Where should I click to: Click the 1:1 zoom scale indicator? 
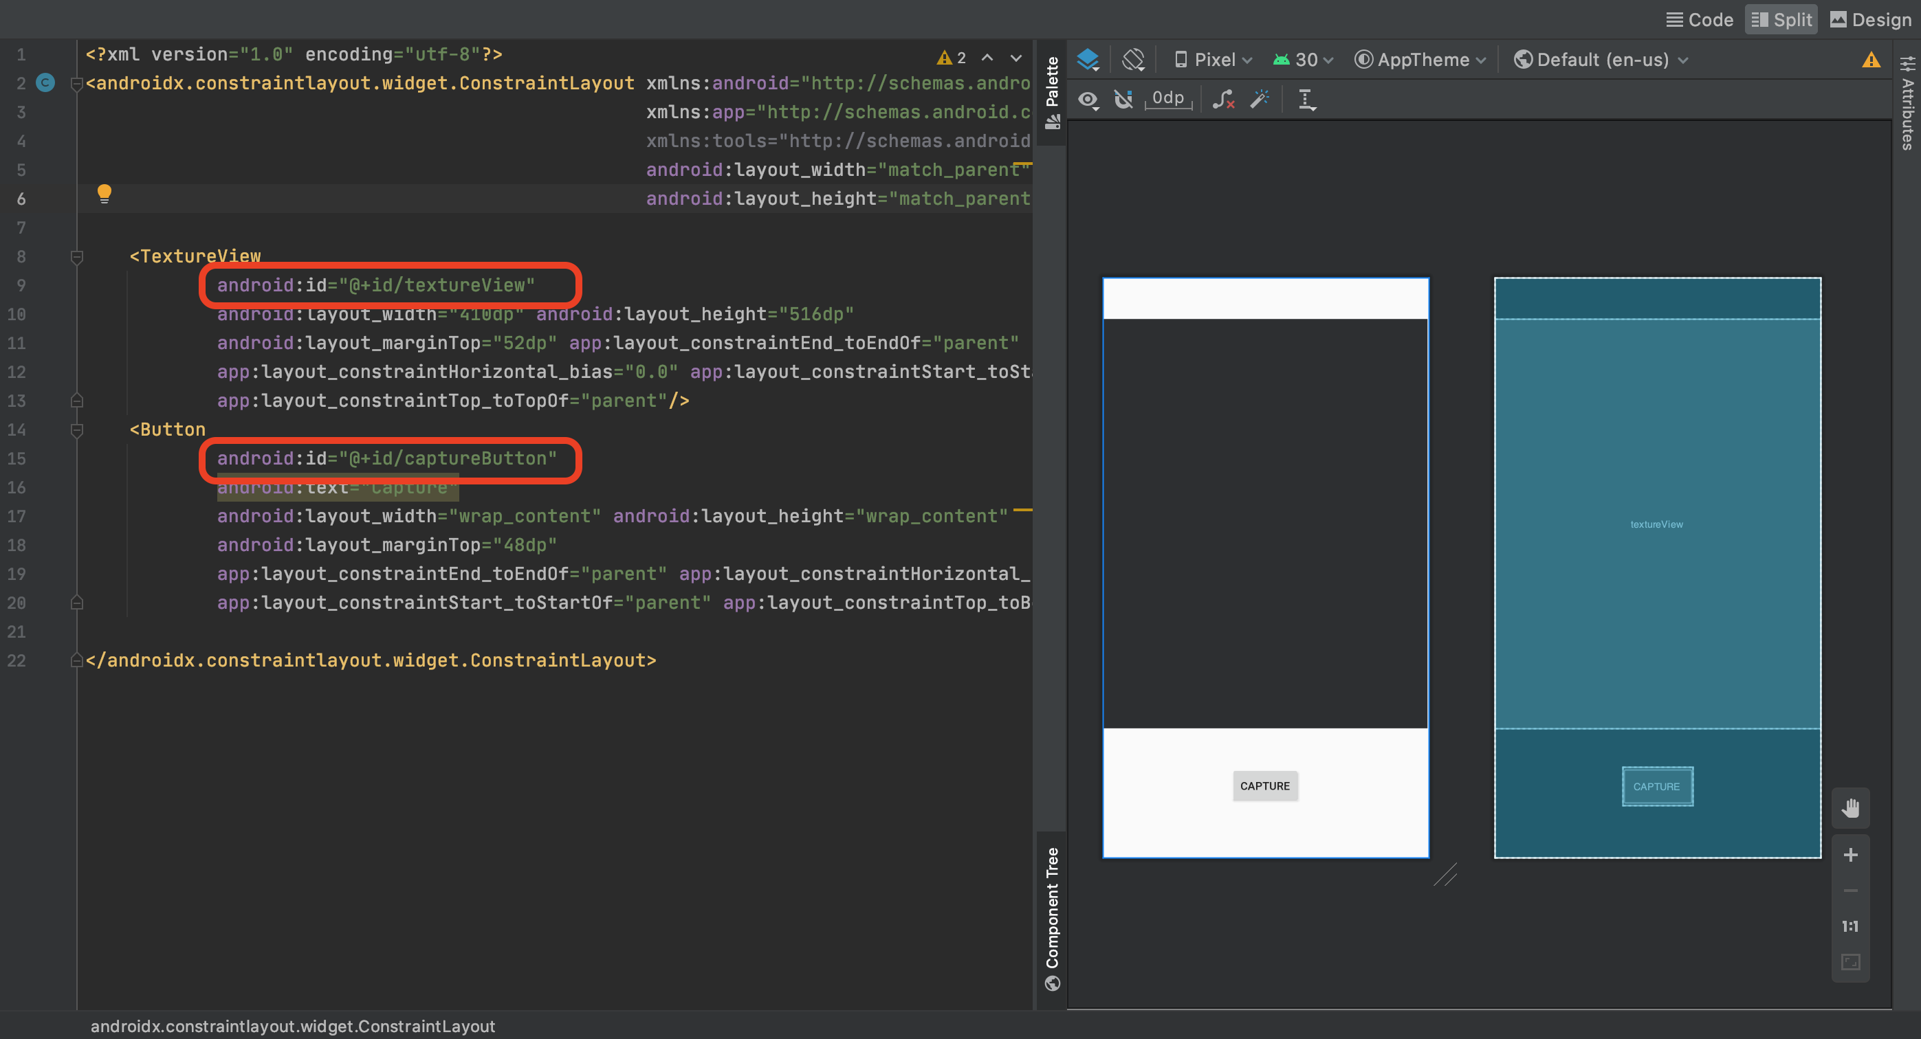pyautogui.click(x=1851, y=924)
